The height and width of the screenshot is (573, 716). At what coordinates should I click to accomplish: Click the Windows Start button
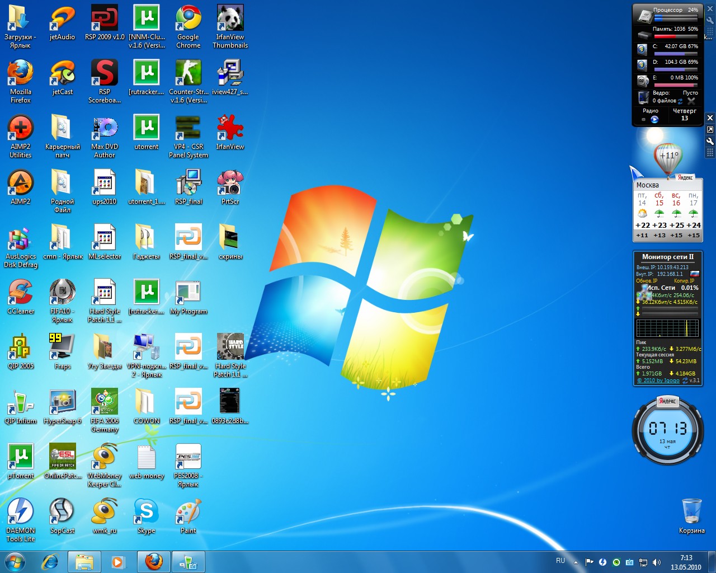(15, 562)
